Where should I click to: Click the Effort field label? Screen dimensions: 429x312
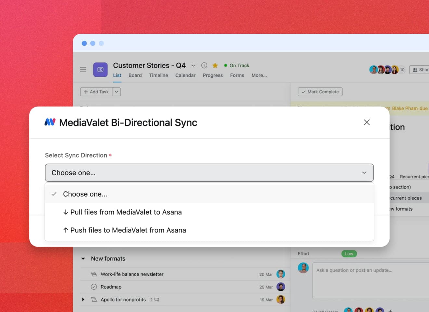[x=304, y=254]
